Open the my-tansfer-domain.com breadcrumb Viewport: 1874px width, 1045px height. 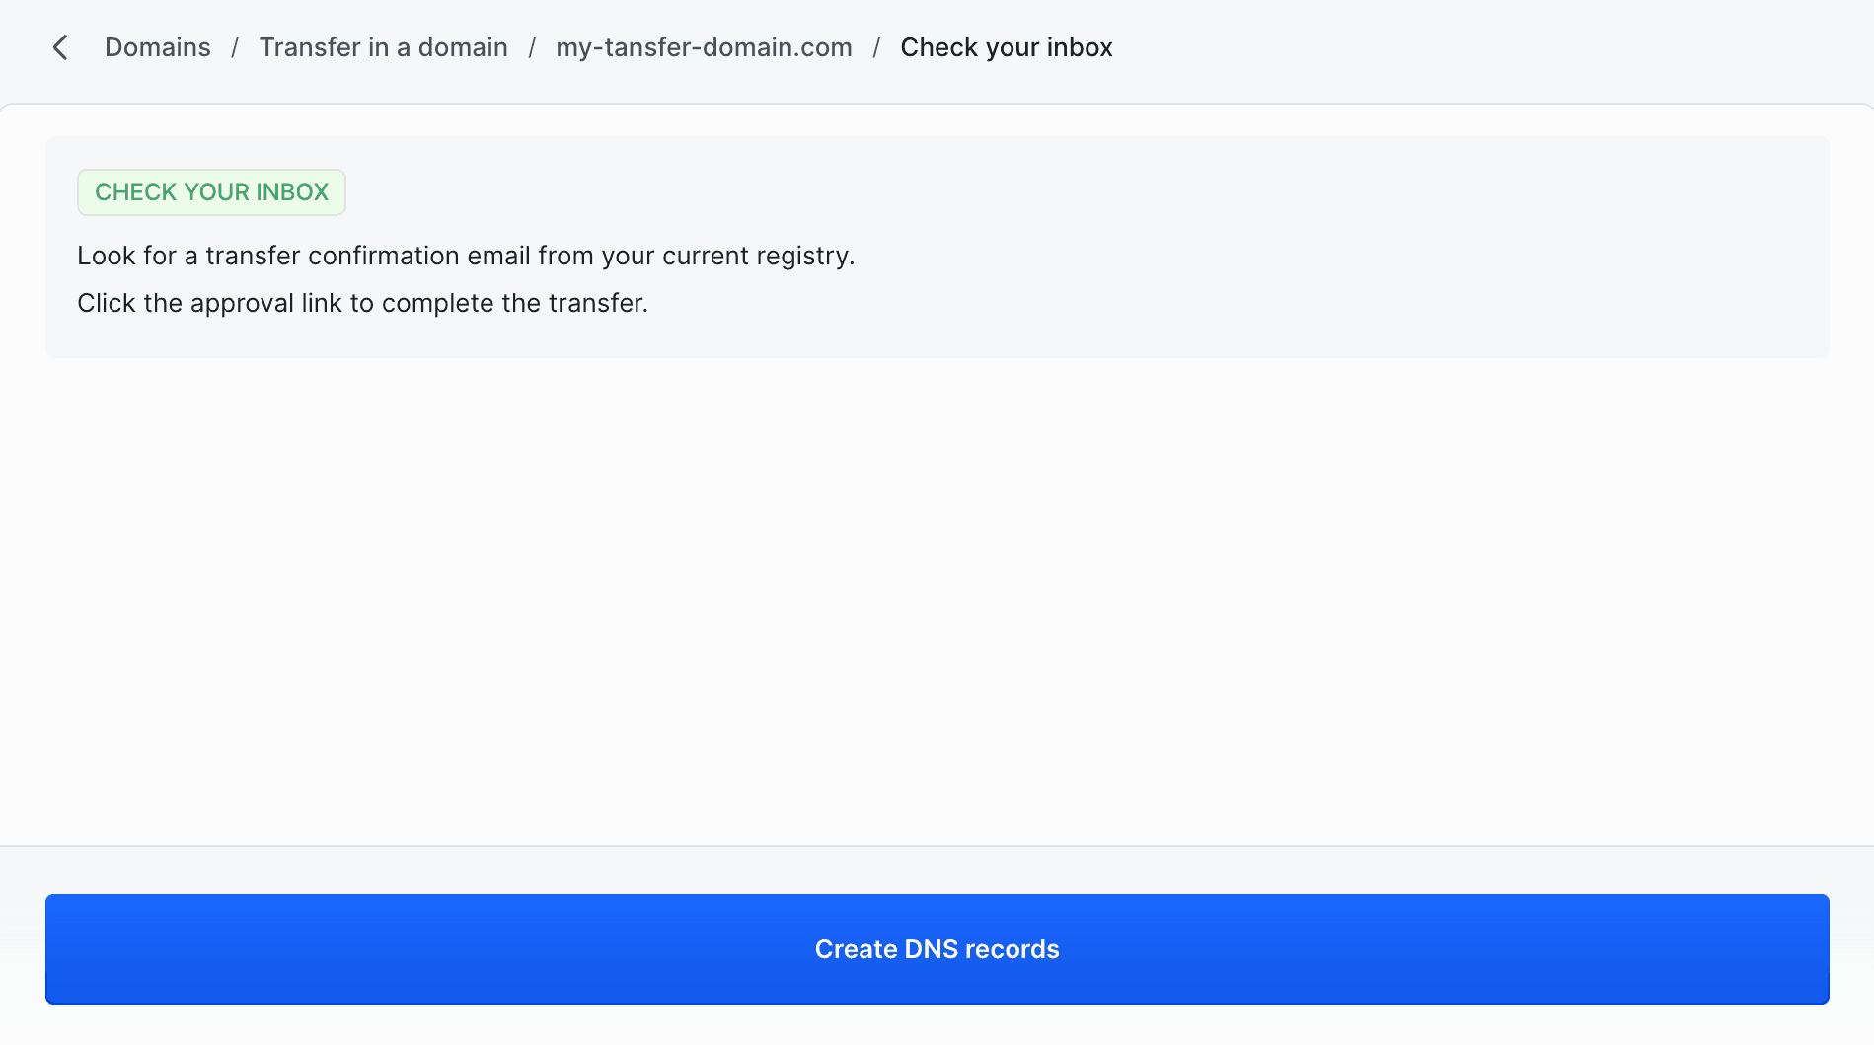[704, 47]
